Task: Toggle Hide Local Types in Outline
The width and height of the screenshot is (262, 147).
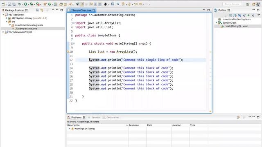Action: [253, 16]
